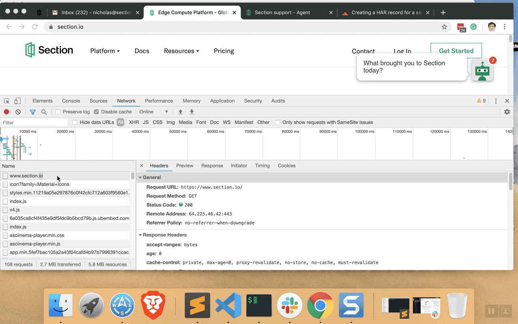Click the green Grammarly extension icon
This screenshot has height=324, width=518.
coord(473,27)
